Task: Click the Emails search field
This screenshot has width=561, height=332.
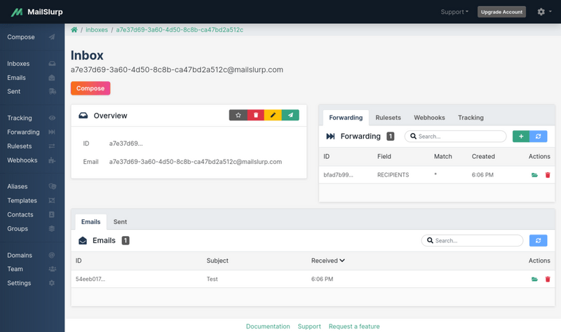Action: [472, 240]
